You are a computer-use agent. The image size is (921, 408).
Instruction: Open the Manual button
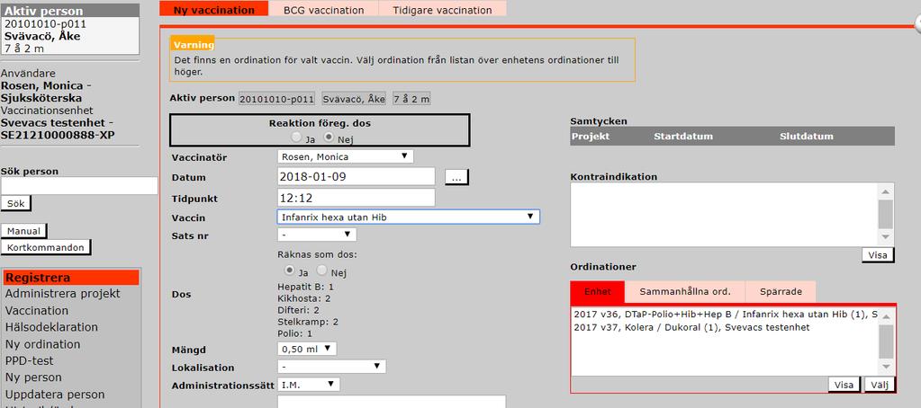[24, 231]
